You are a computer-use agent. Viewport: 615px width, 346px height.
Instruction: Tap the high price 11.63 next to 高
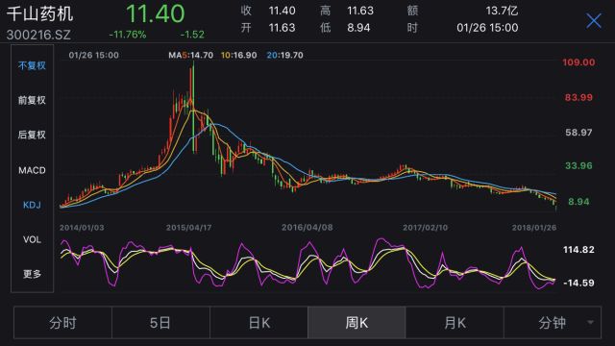coord(360,11)
